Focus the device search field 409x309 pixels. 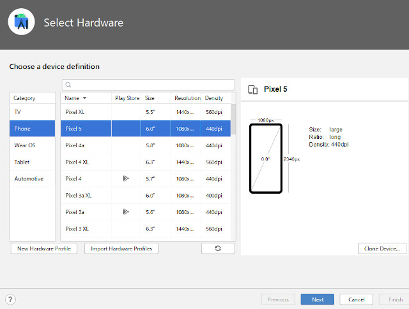point(148,85)
